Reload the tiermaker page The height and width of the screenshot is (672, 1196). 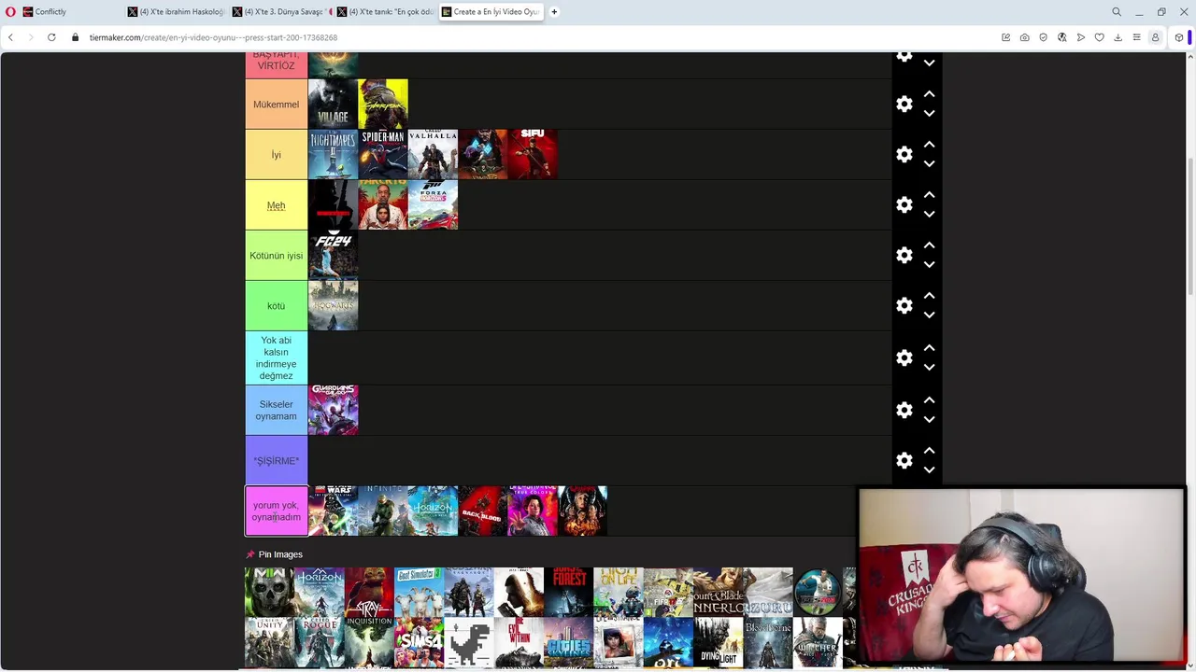51,37
